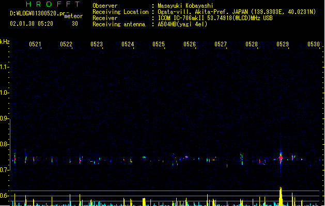The image size is (325, 206).
Task: Click the Ogata-vill. Akita-Pref. JAPAN location value
Action: [x=237, y=12]
